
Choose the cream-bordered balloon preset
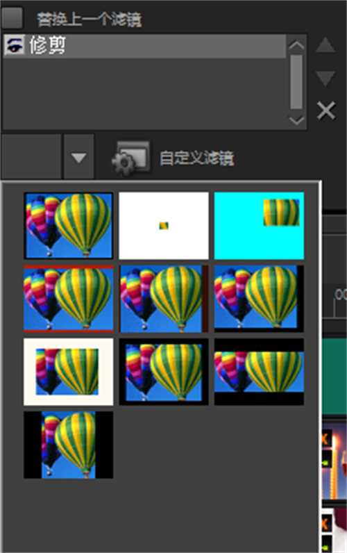pos(68,372)
